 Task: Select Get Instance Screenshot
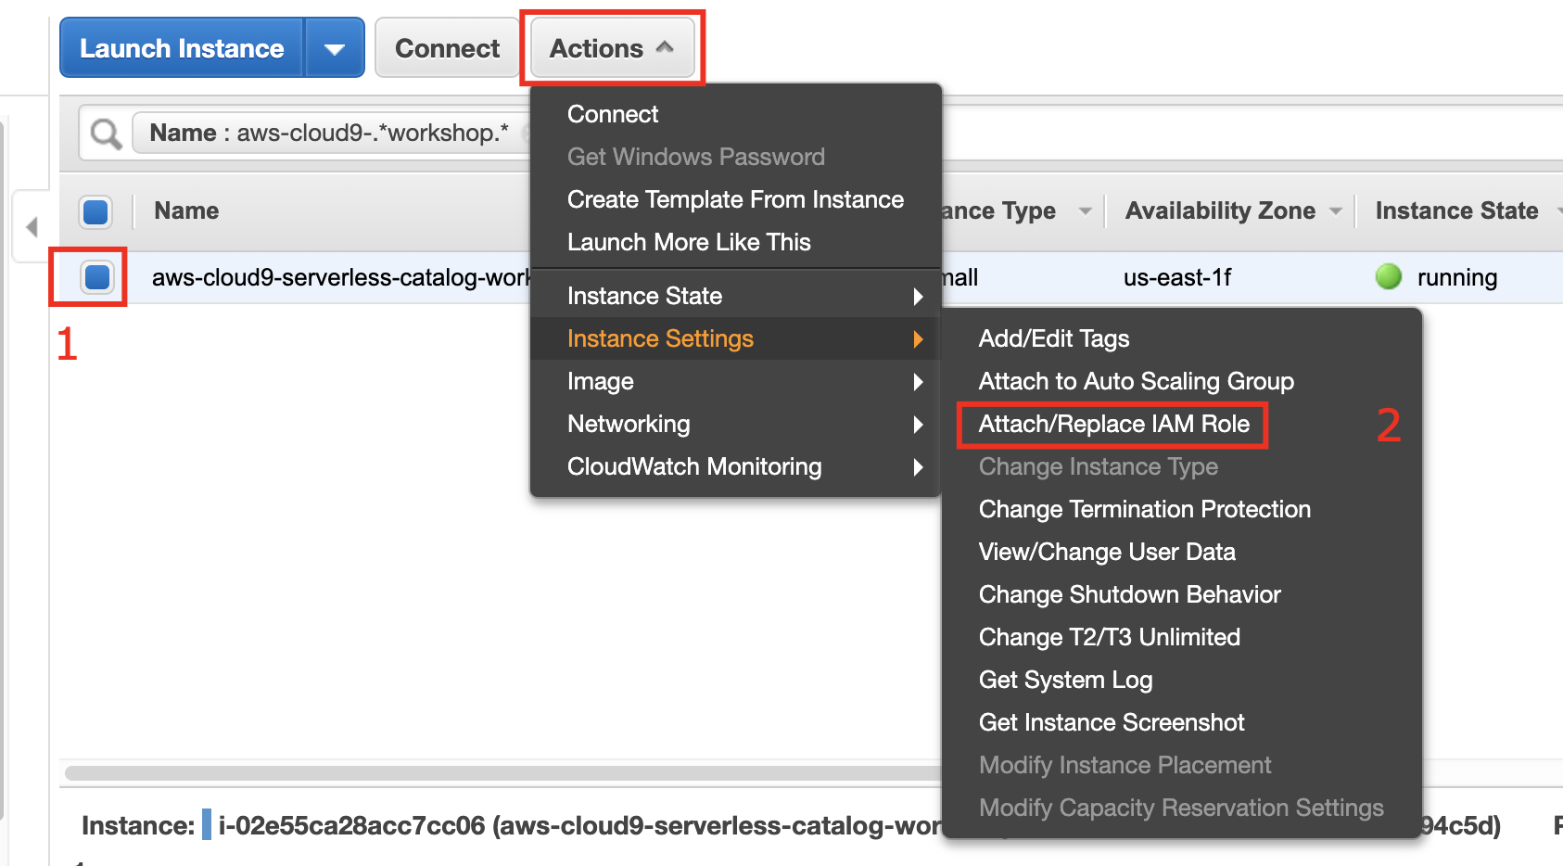[1111, 722]
